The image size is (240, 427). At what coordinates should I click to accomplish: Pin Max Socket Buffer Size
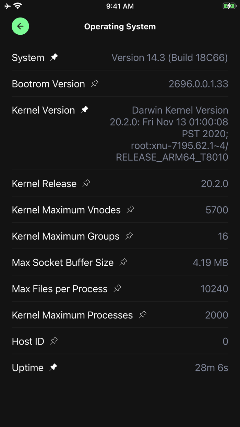point(123,262)
